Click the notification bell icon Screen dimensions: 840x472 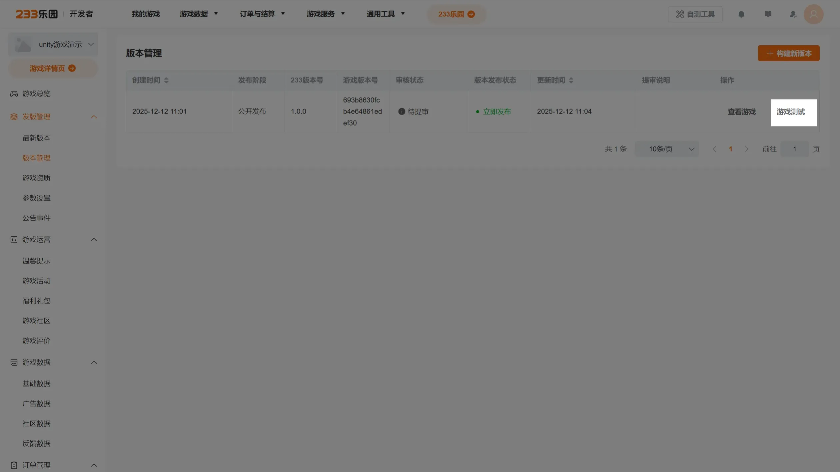(741, 14)
